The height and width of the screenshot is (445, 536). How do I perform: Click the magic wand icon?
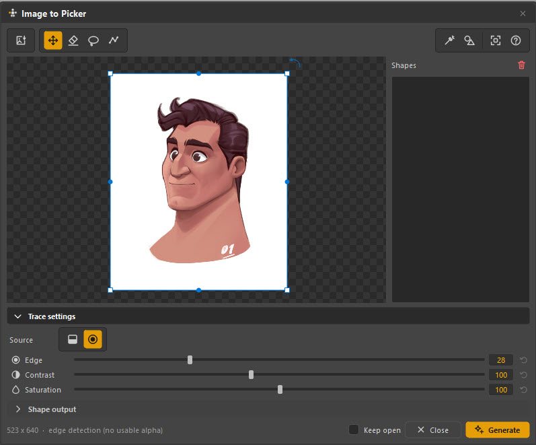(x=449, y=40)
